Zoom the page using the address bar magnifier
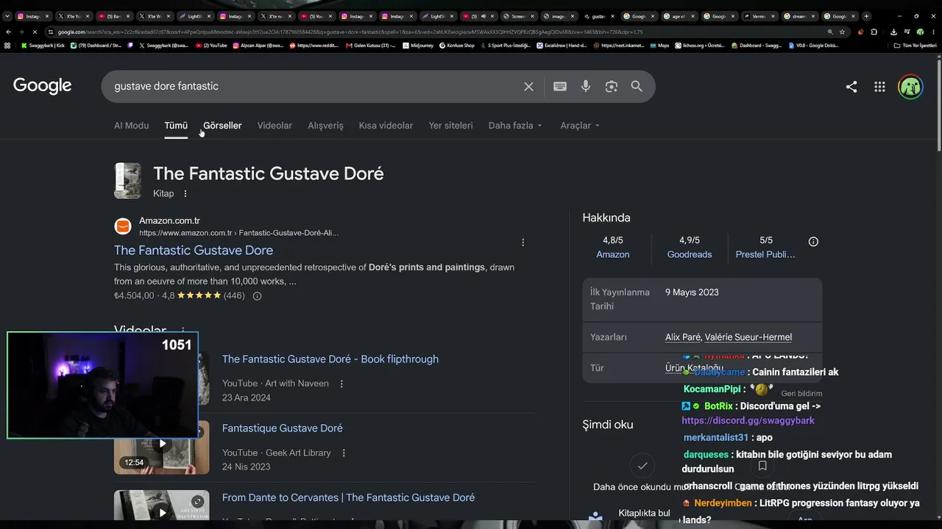The width and height of the screenshot is (942, 529). pos(830,32)
